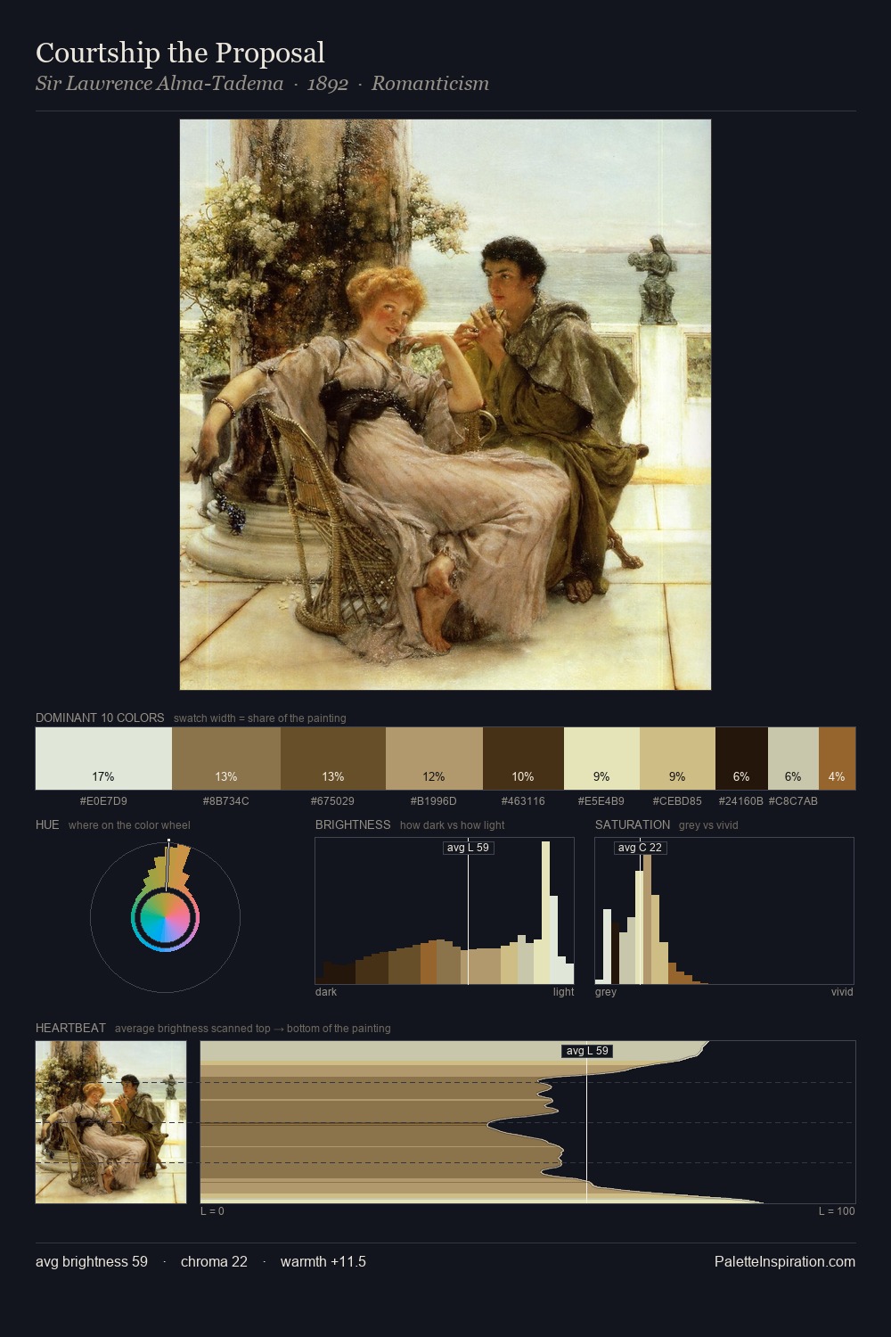The image size is (891, 1337).
Task: Pick the #CEBD85 sand swatch
Action: (x=677, y=759)
